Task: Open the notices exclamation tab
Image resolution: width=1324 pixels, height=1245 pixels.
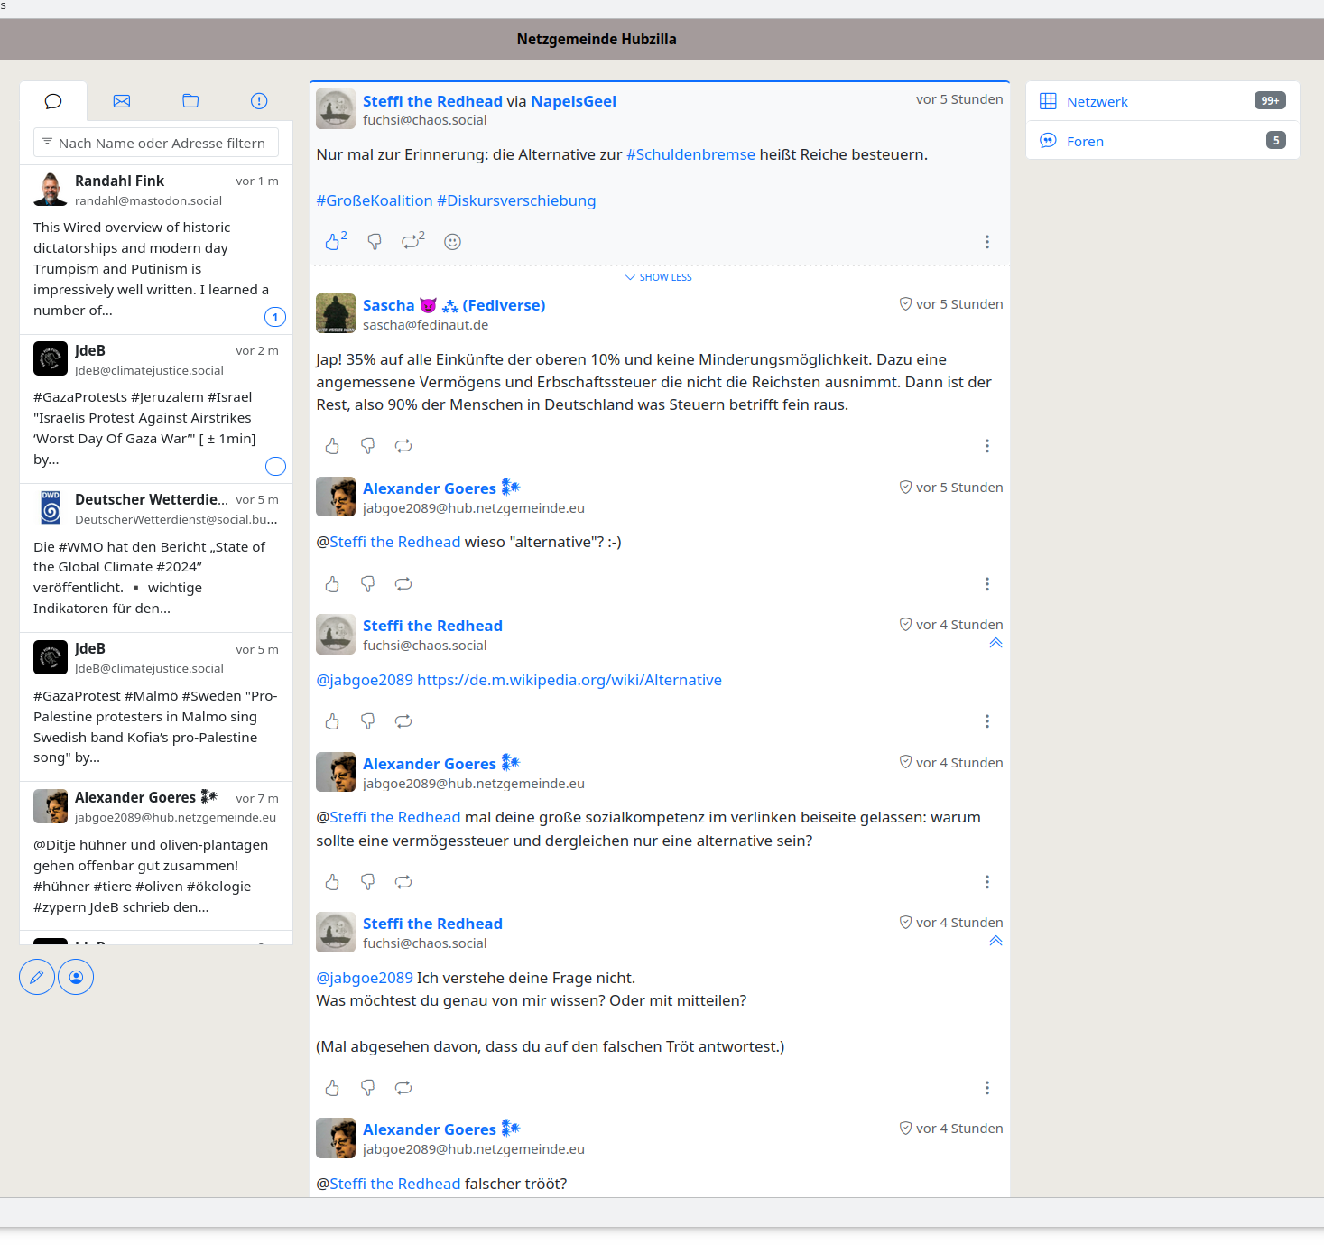Action: [x=259, y=101]
